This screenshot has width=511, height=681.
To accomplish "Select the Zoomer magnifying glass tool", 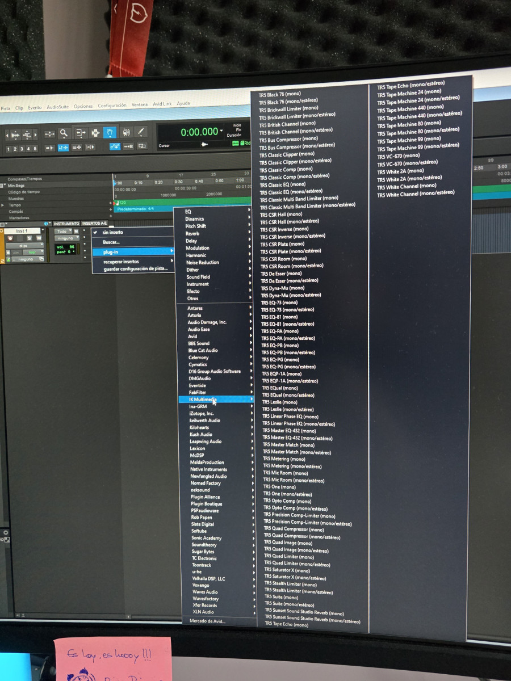I will [64, 133].
